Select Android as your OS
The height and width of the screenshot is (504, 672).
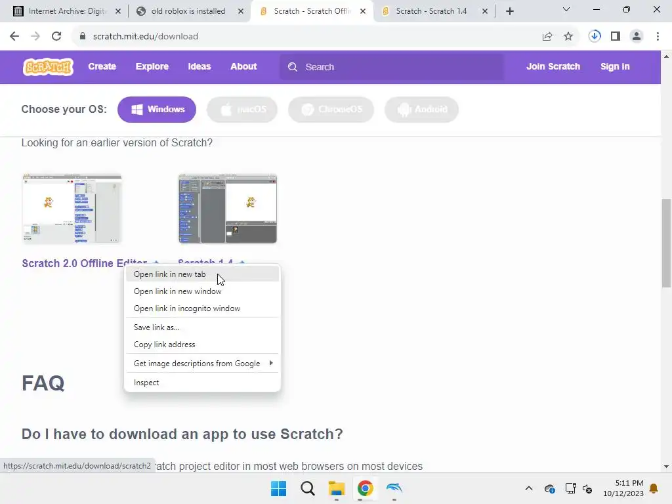pos(422,110)
